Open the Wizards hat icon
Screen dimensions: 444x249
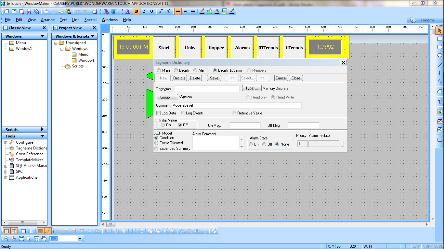106,11
